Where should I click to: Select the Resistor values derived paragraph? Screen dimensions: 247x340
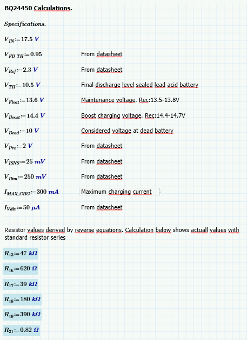(x=122, y=234)
